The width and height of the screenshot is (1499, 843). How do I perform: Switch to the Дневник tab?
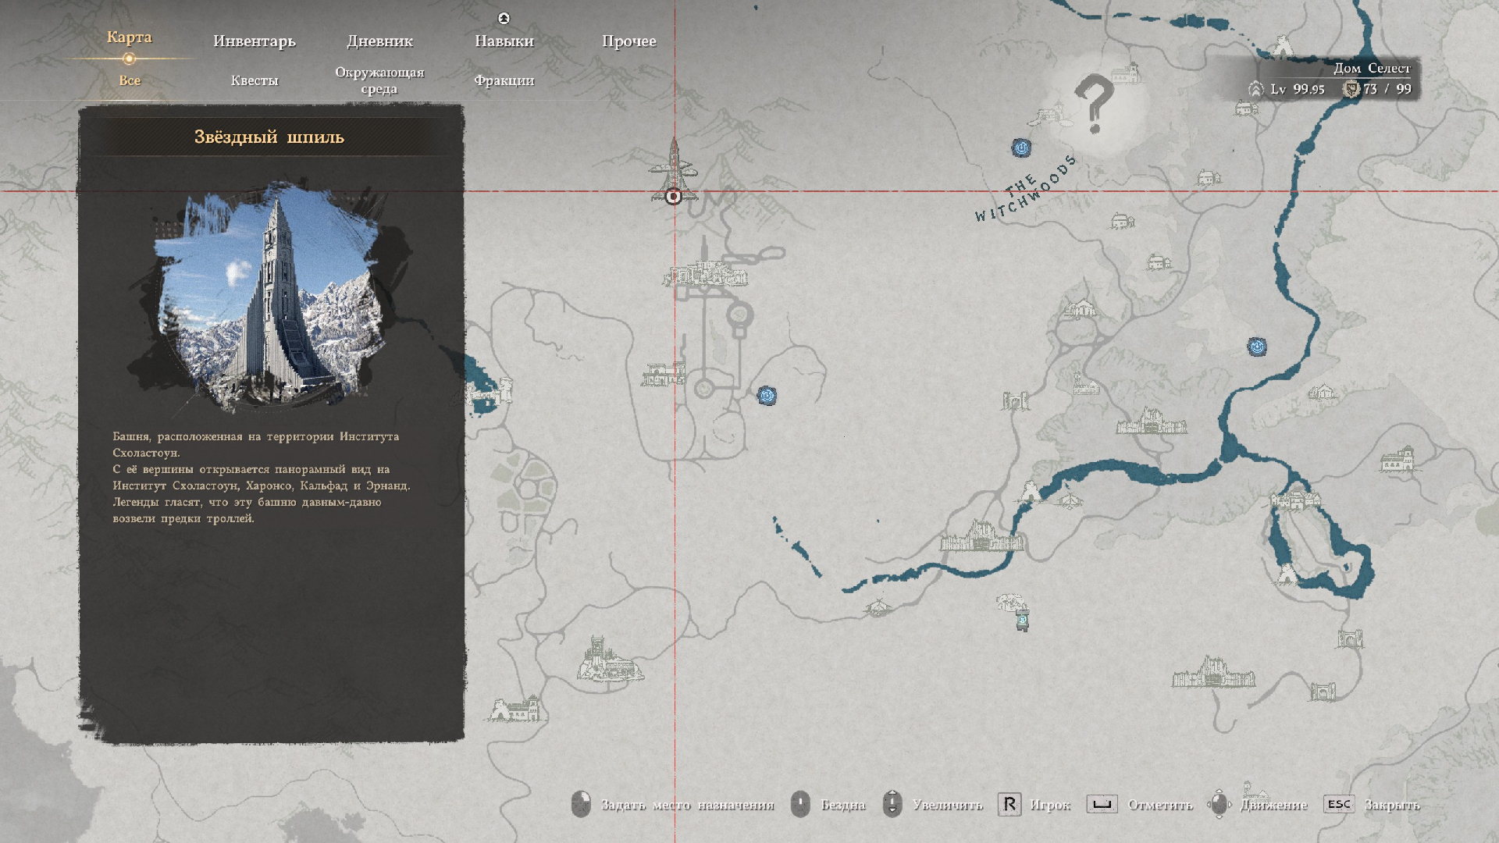[x=379, y=41]
